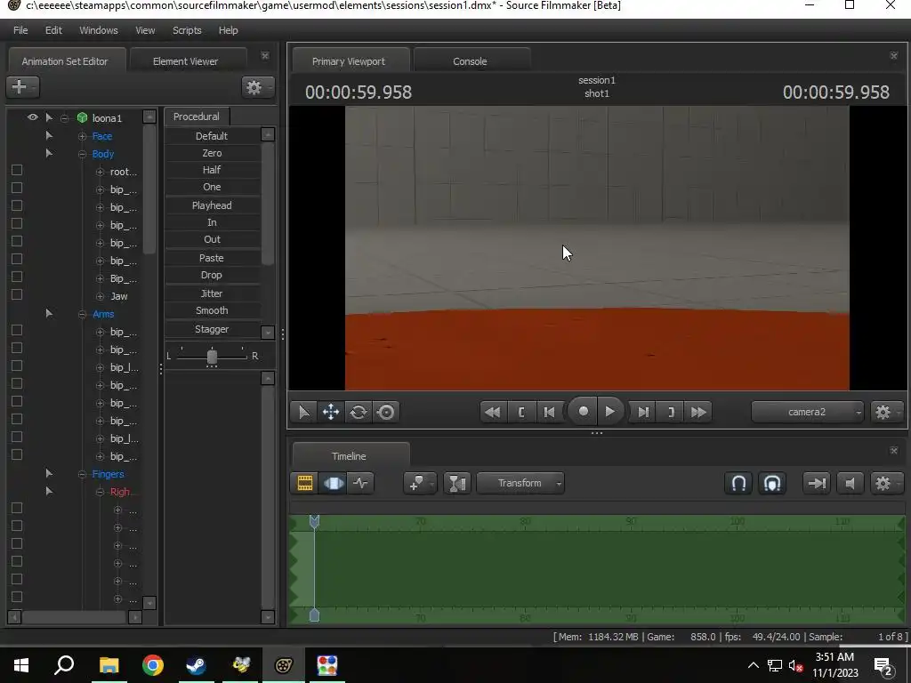Click the timeline arrow-to-bar icon

click(817, 483)
